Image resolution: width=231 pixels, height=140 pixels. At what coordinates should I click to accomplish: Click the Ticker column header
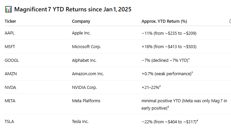tap(10, 21)
